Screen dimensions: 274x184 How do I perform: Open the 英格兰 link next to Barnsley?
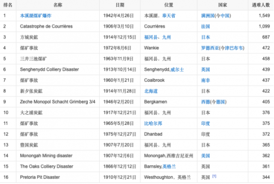pyautogui.click(x=169, y=166)
